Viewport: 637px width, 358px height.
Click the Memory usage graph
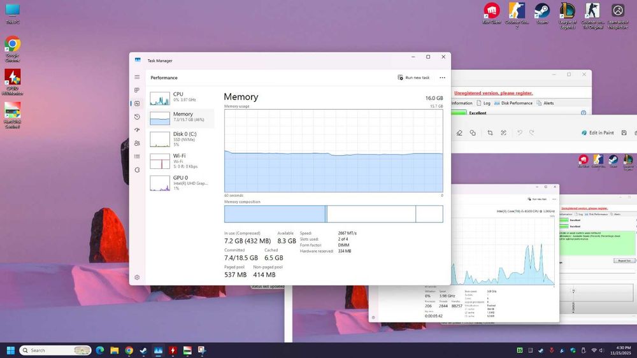[x=334, y=151]
